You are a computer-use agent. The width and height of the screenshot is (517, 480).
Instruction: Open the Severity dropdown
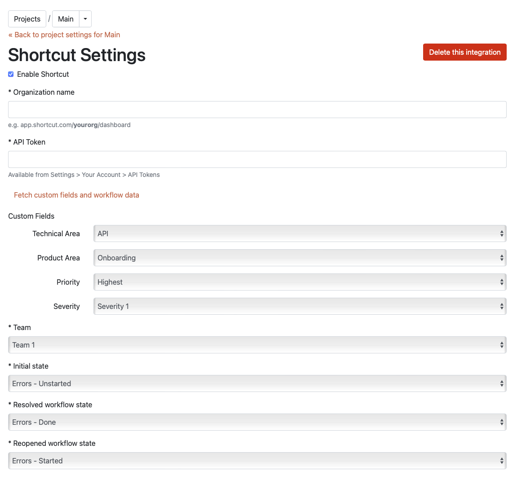[x=300, y=306]
